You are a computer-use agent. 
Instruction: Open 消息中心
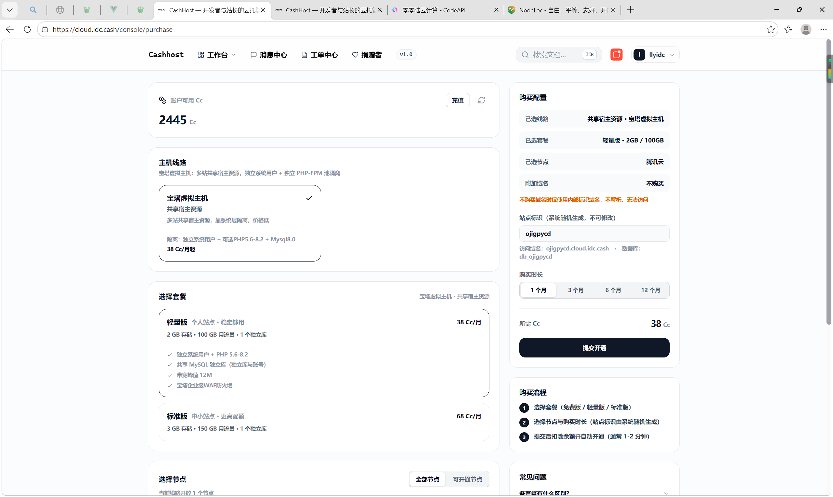point(269,55)
